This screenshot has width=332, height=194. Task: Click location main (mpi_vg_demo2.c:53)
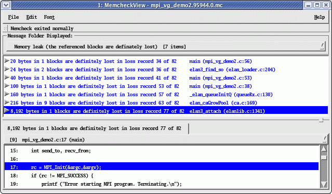tap(220, 78)
